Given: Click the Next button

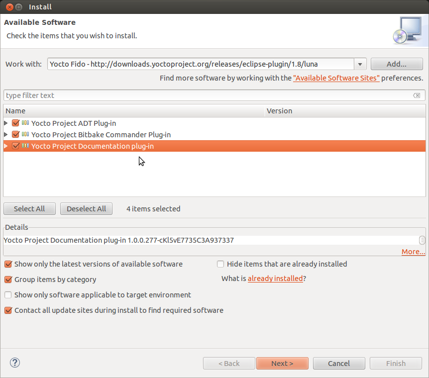Looking at the screenshot, I should point(282,363).
